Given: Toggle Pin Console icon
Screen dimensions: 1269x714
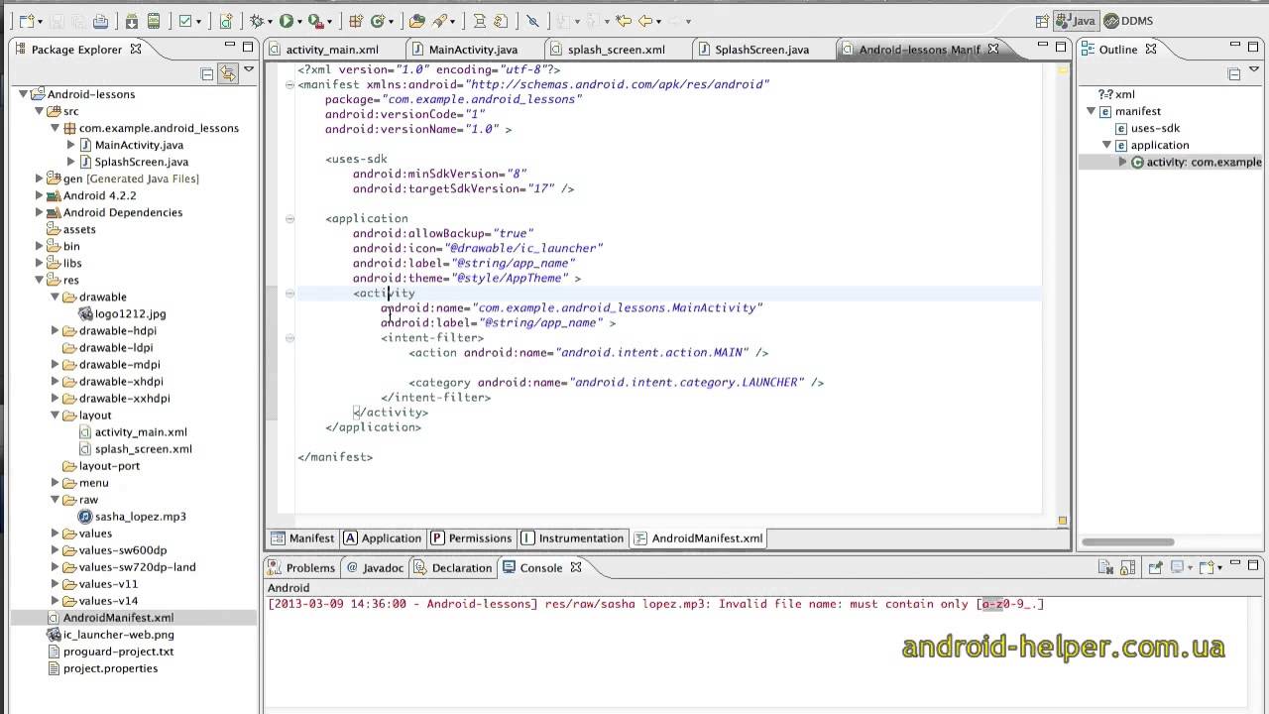Looking at the screenshot, I should 1155,568.
